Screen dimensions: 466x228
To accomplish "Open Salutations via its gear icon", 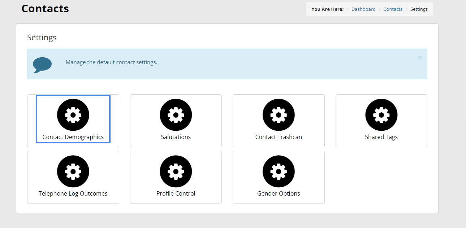I will click(176, 115).
